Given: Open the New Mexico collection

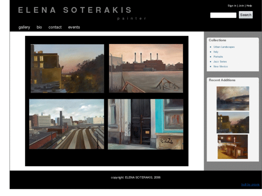Looking at the screenshot, I should [x=221, y=67].
